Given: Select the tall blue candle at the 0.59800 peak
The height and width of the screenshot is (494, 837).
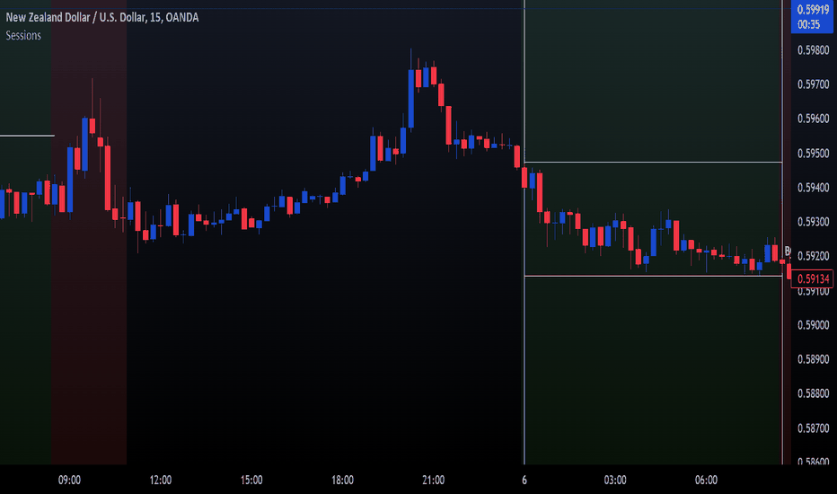Looking at the screenshot, I should tap(411, 98).
